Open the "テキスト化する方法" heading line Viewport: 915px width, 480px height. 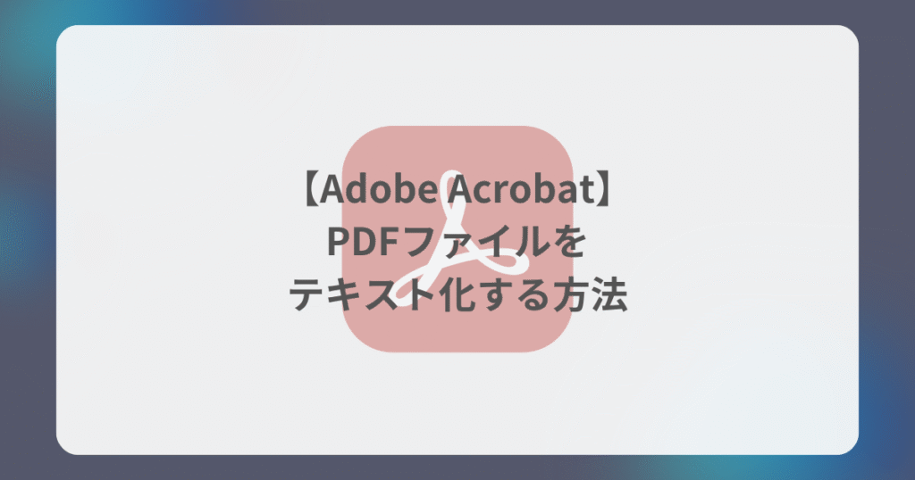point(458,295)
